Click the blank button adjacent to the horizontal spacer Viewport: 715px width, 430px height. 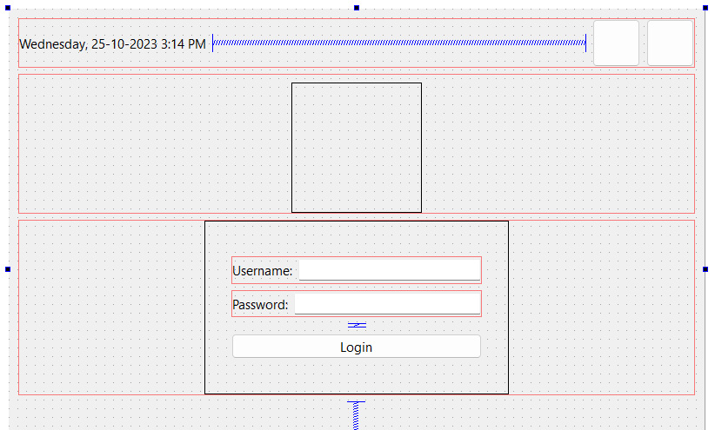[x=616, y=43]
